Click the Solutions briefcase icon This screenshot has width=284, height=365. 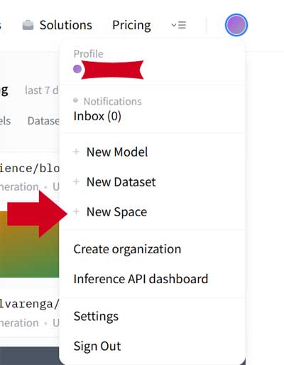[28, 25]
